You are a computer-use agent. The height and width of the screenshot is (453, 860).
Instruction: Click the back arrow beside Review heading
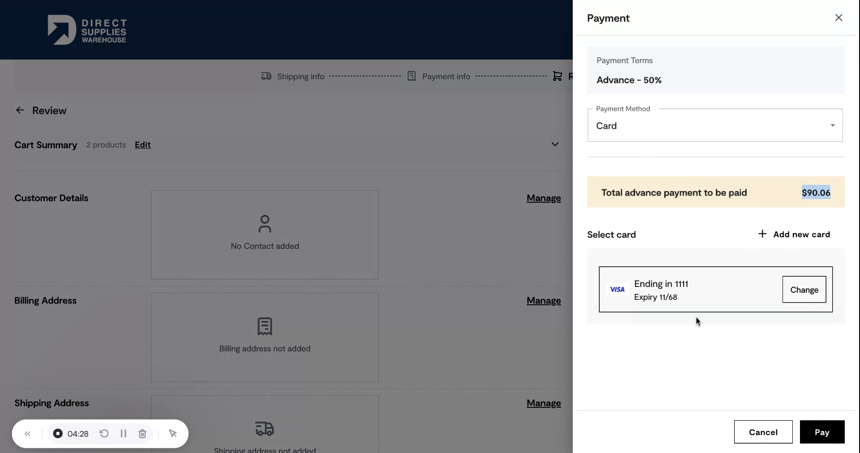pyautogui.click(x=20, y=110)
